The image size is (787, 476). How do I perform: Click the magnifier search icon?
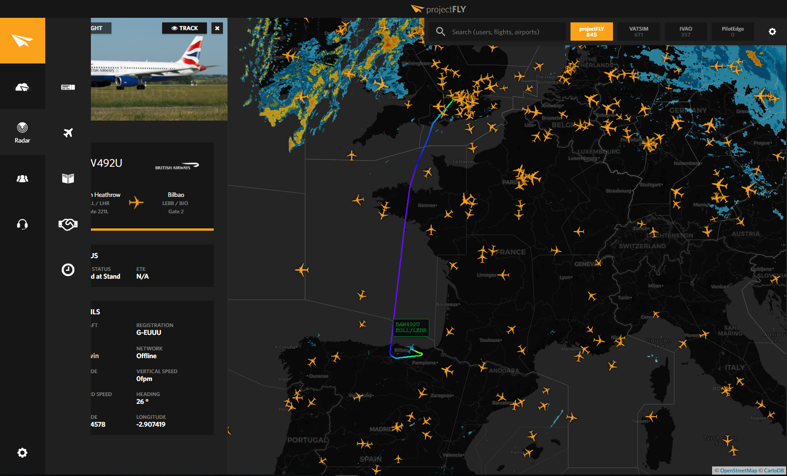pyautogui.click(x=440, y=32)
